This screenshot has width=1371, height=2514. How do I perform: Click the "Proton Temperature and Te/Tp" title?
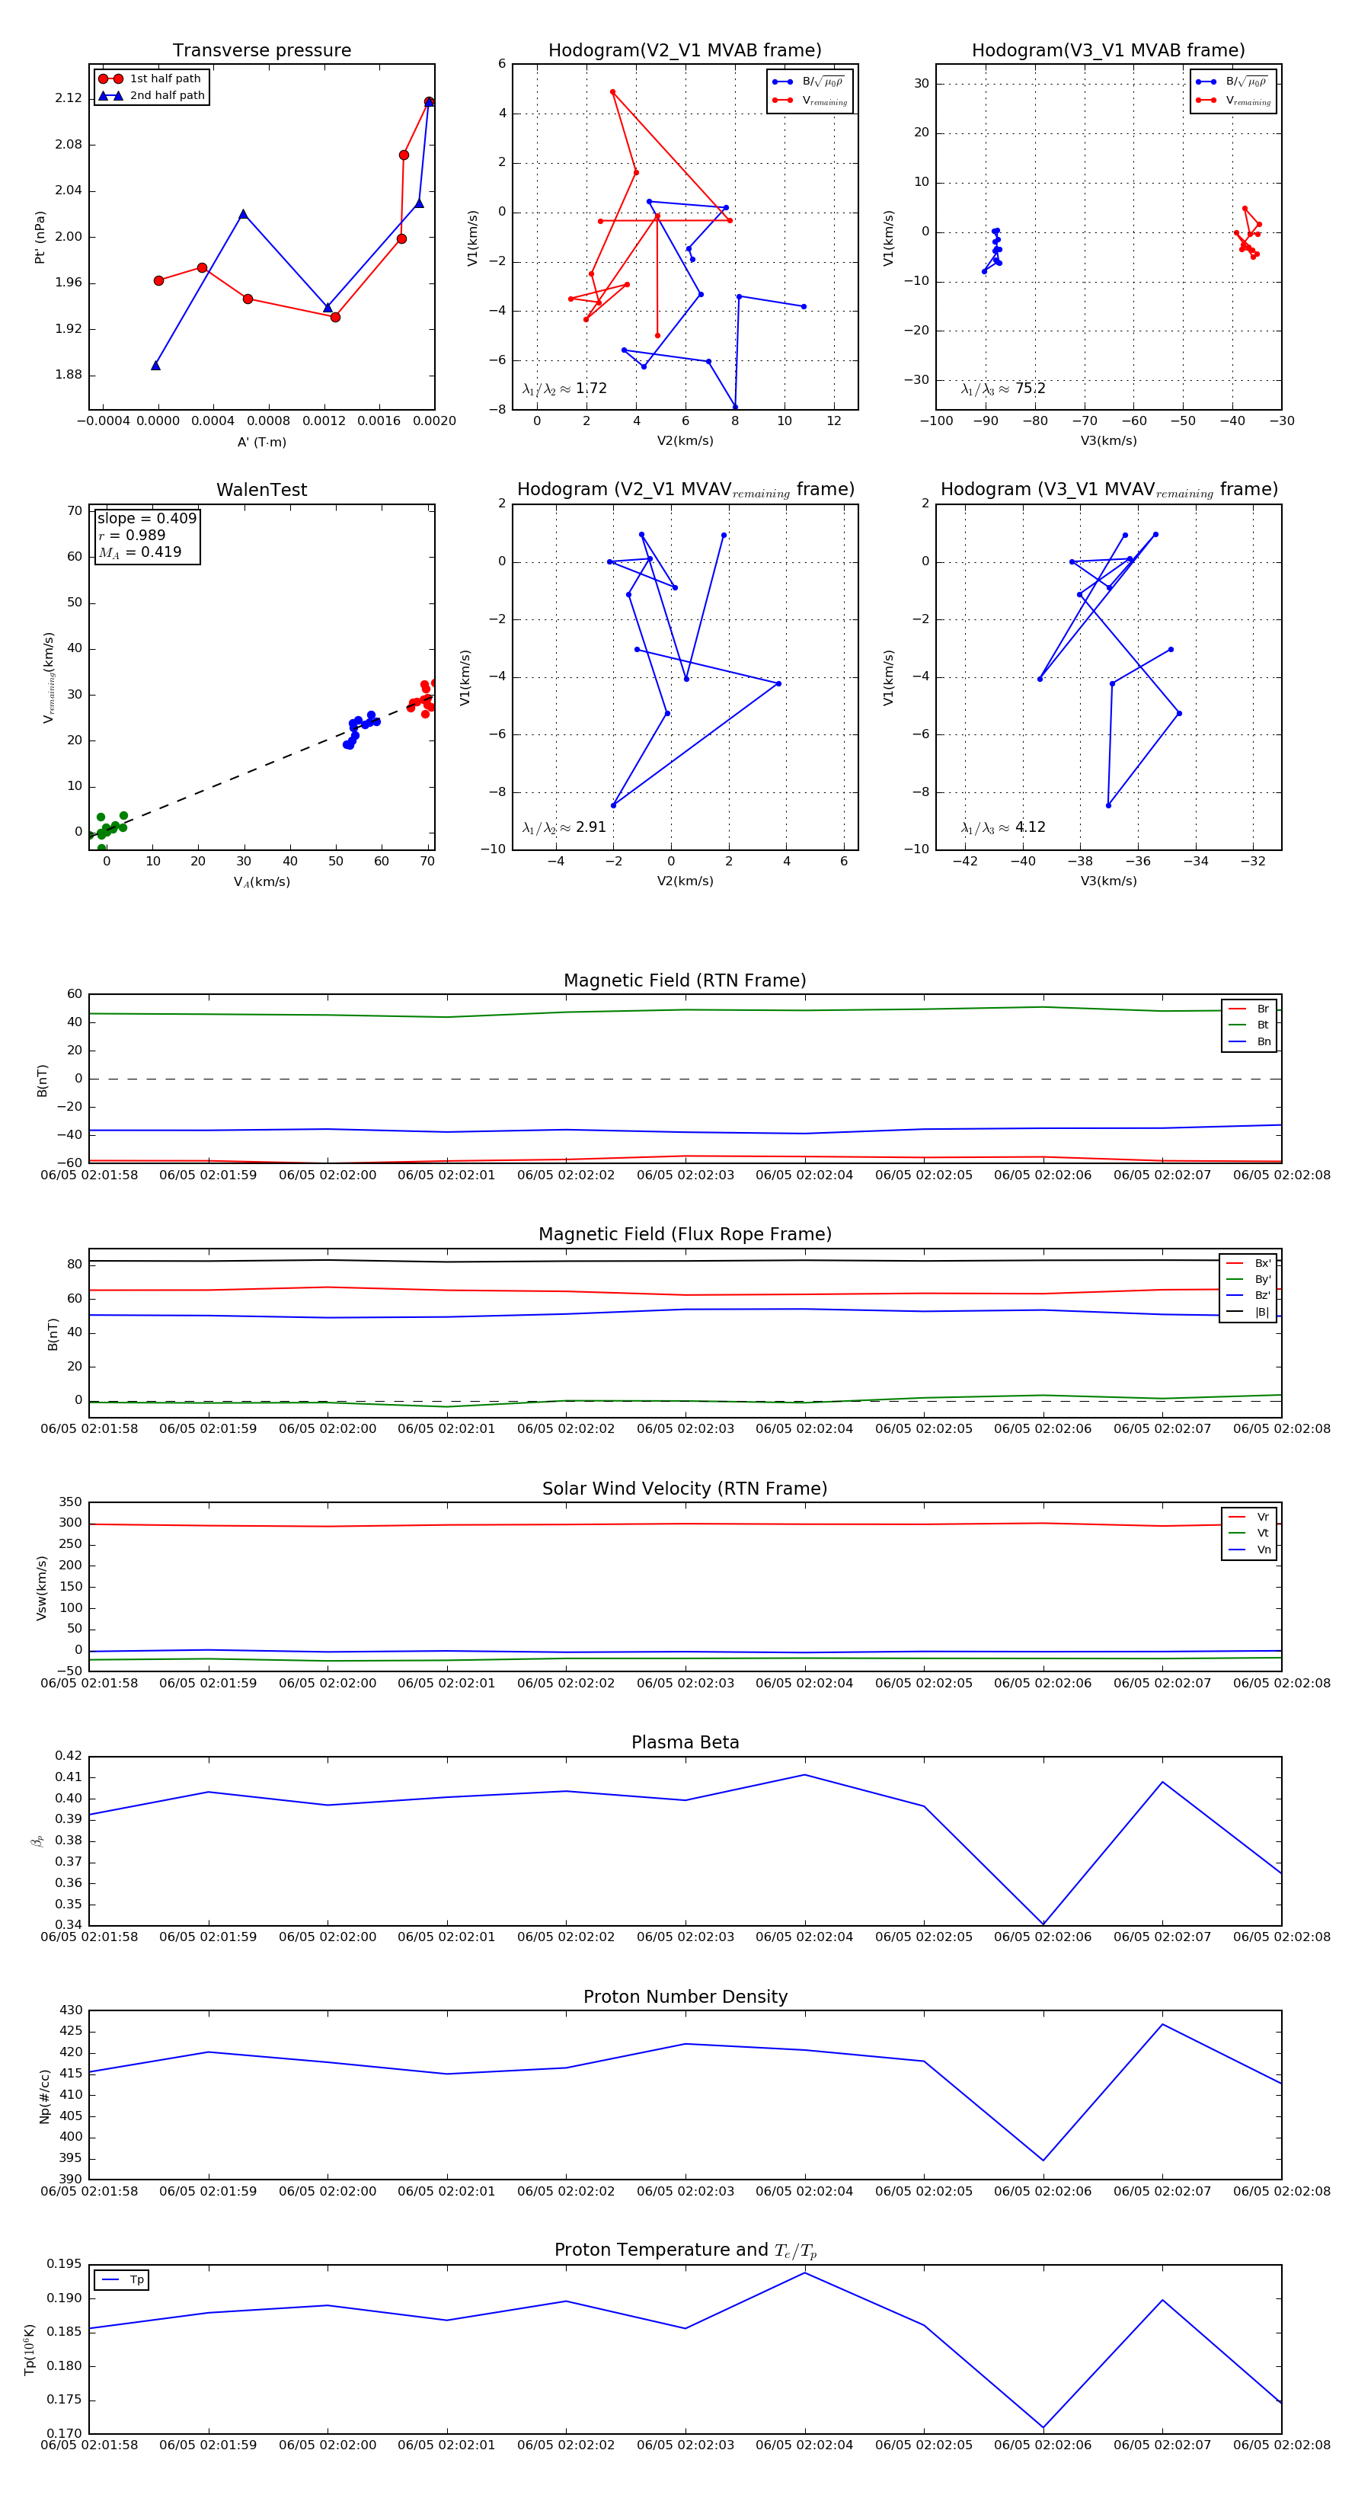685,2250
